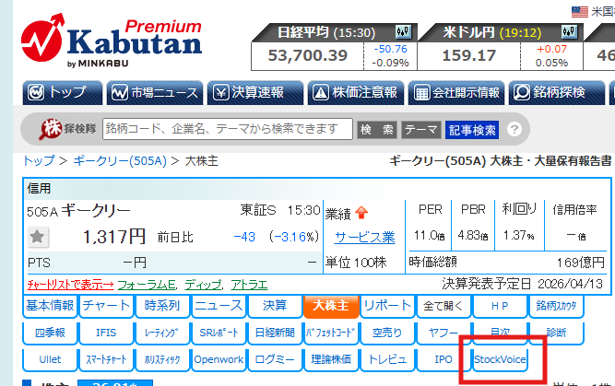Open the 会社開示情報 navigation tab
The height and width of the screenshot is (386, 615).
pyautogui.click(x=456, y=93)
